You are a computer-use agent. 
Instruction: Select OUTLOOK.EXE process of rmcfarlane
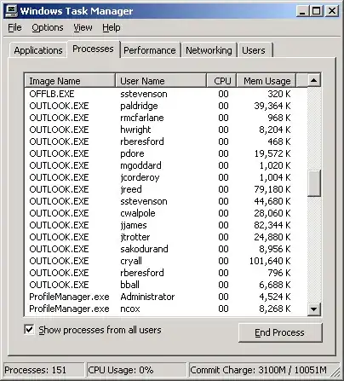coord(166,118)
